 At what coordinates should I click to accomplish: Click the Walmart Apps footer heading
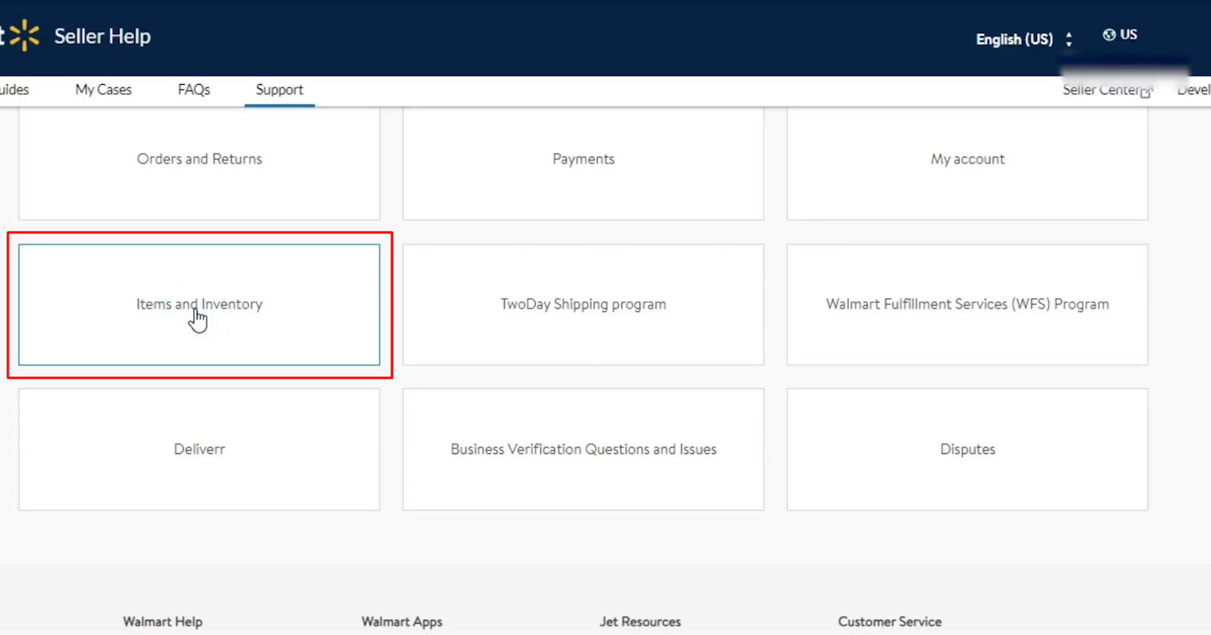[402, 621]
